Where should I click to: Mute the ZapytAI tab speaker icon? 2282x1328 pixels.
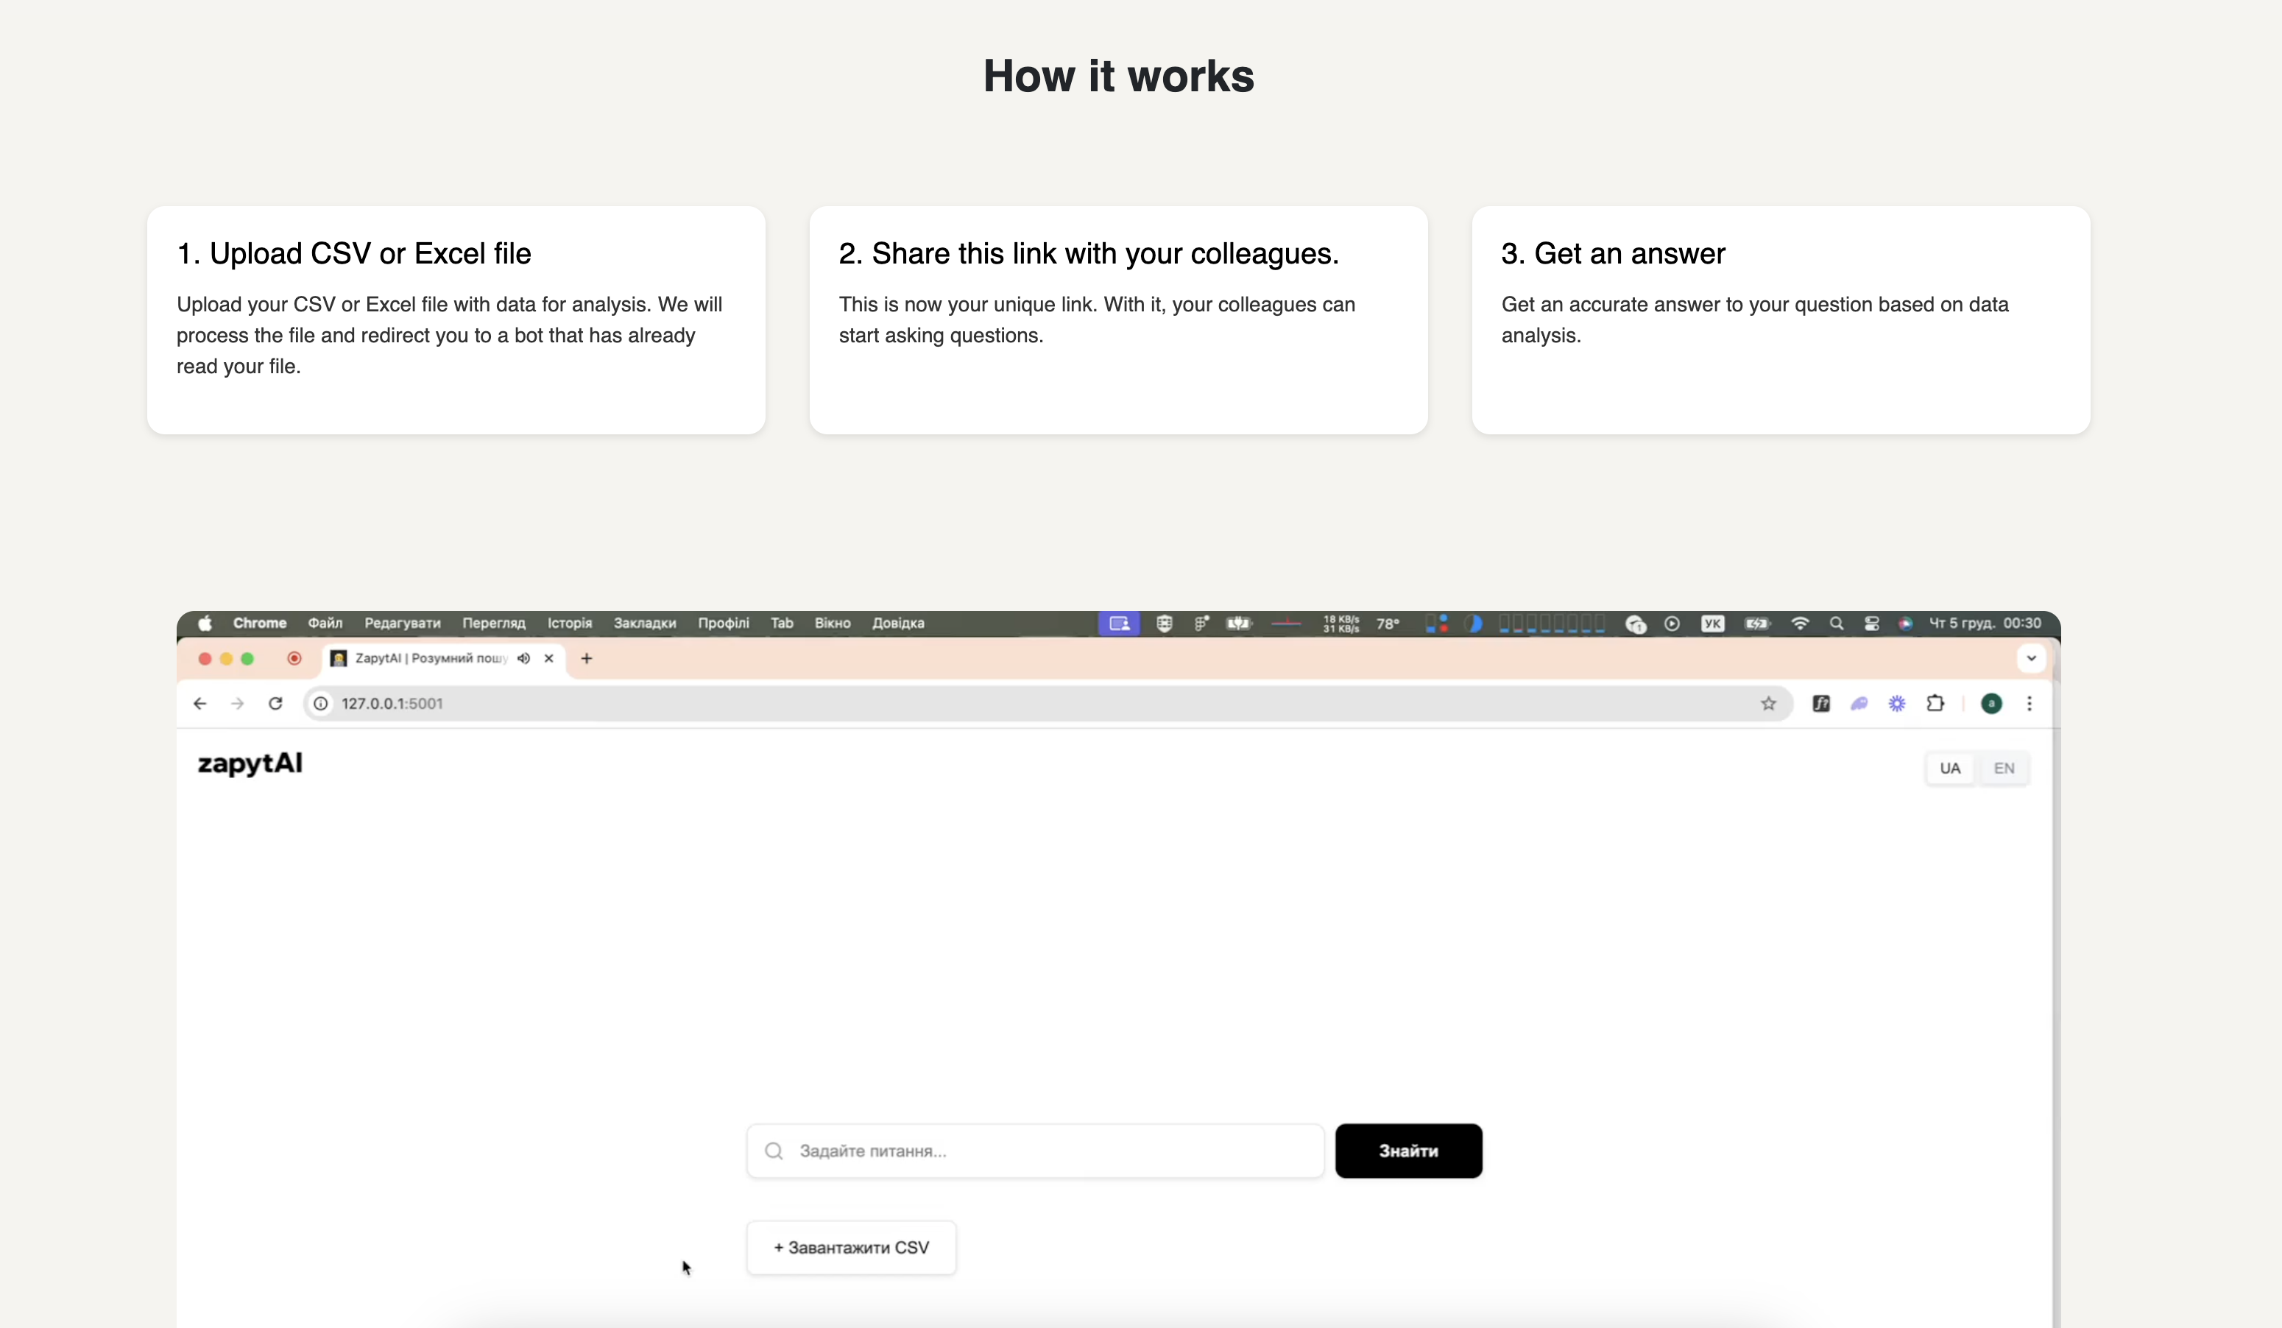click(x=523, y=659)
